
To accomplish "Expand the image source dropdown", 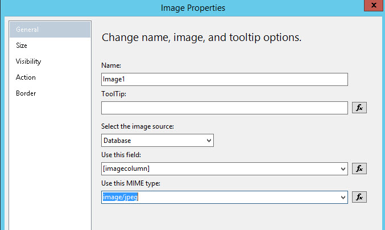I will pos(209,140).
